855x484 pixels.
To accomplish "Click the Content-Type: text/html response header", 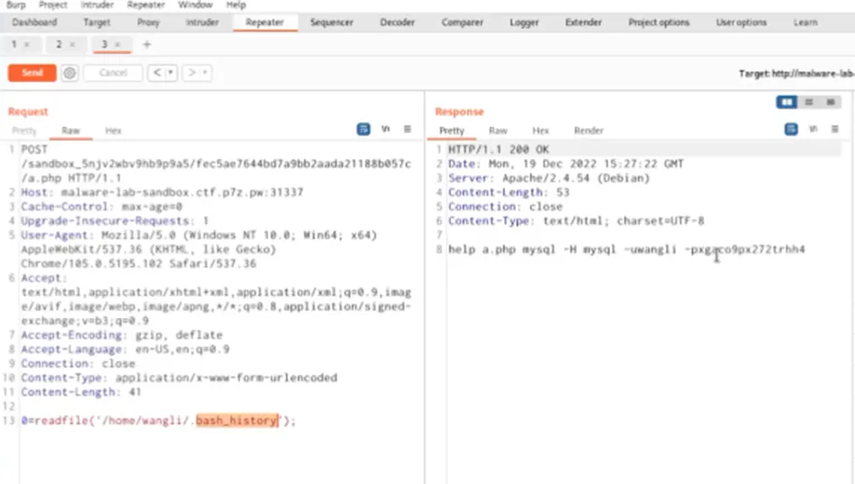I will pyautogui.click(x=577, y=220).
